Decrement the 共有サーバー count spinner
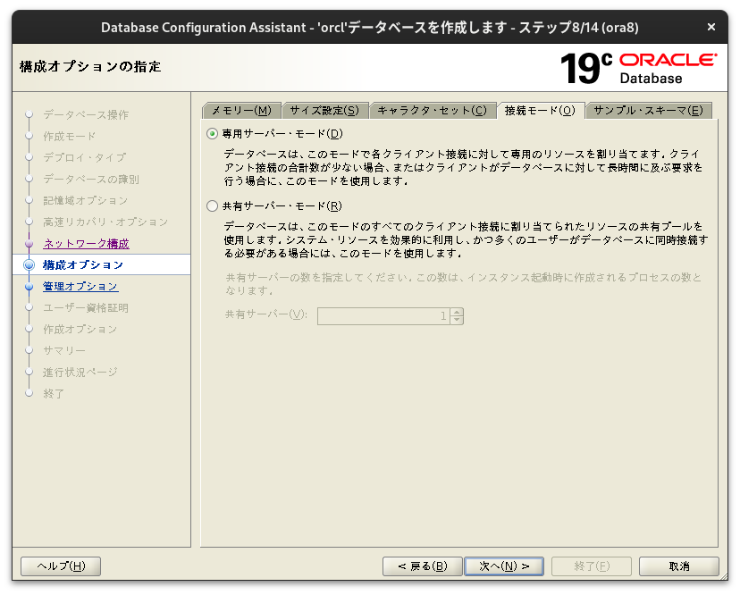 [456, 319]
